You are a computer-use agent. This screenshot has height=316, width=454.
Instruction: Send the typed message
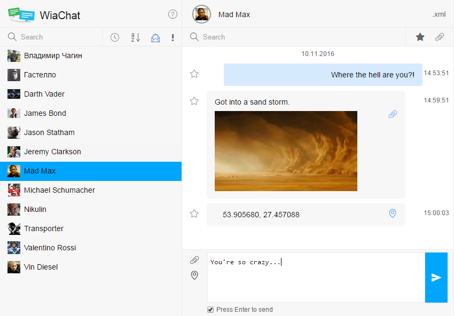(436, 278)
